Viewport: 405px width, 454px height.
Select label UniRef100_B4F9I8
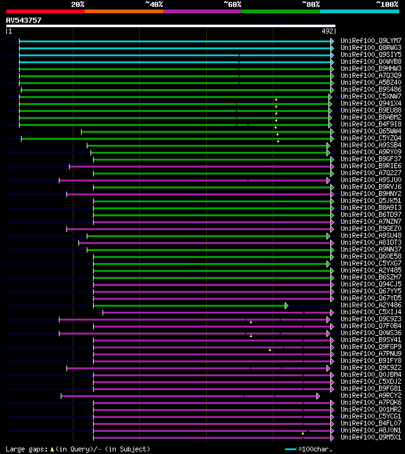coord(371,124)
